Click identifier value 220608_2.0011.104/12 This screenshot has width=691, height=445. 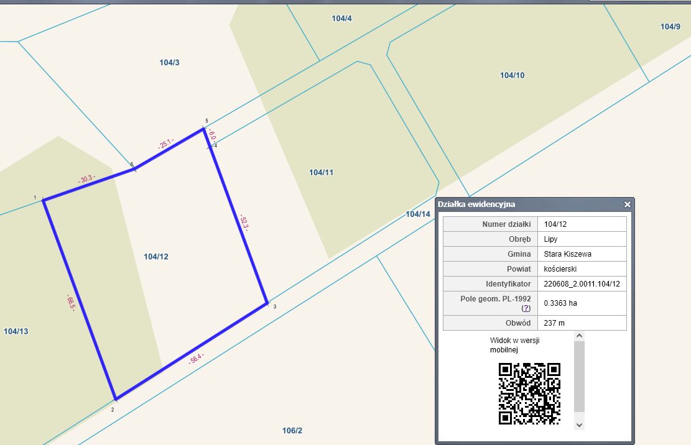(582, 284)
